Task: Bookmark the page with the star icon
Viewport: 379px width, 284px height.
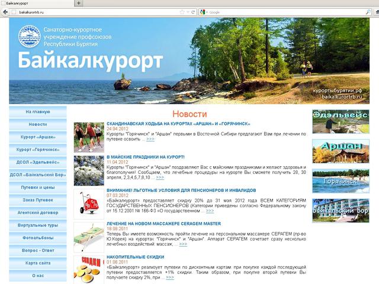Action: (x=182, y=12)
